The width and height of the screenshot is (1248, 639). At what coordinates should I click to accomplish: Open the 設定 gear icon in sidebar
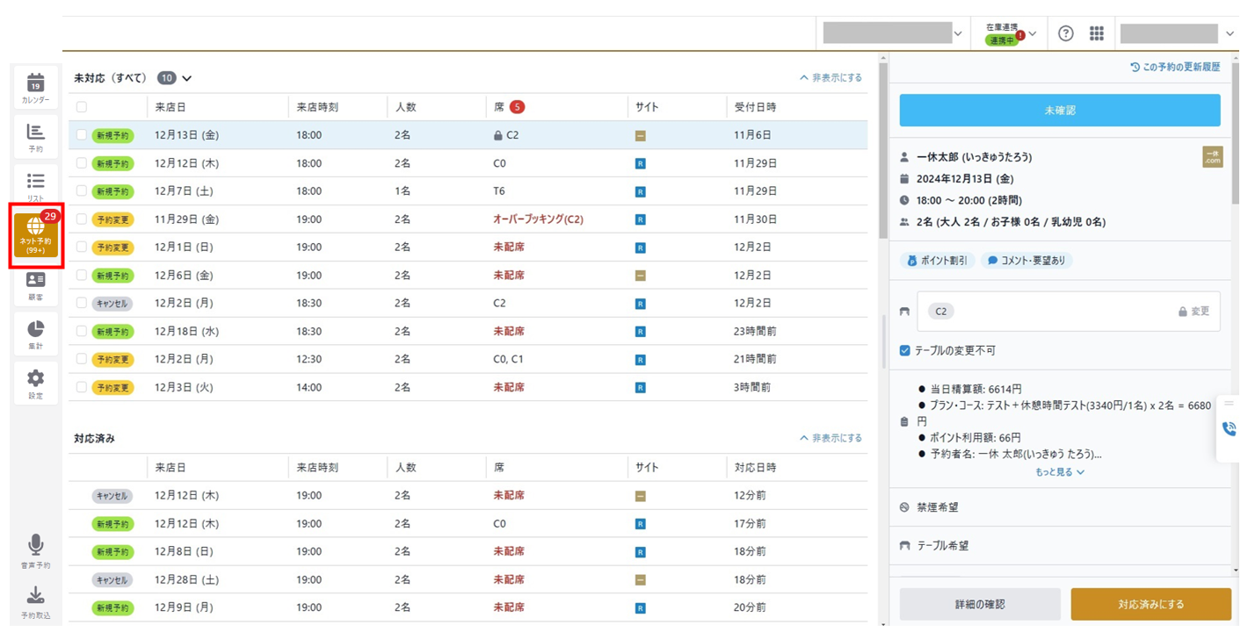(35, 384)
